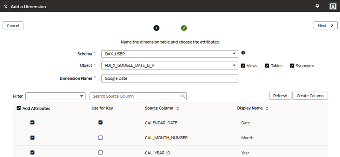This screenshot has height=157, width=340.
Task: Enable Use for Key on CAL_MONTH_NUMBER
Action: [x=100, y=138]
